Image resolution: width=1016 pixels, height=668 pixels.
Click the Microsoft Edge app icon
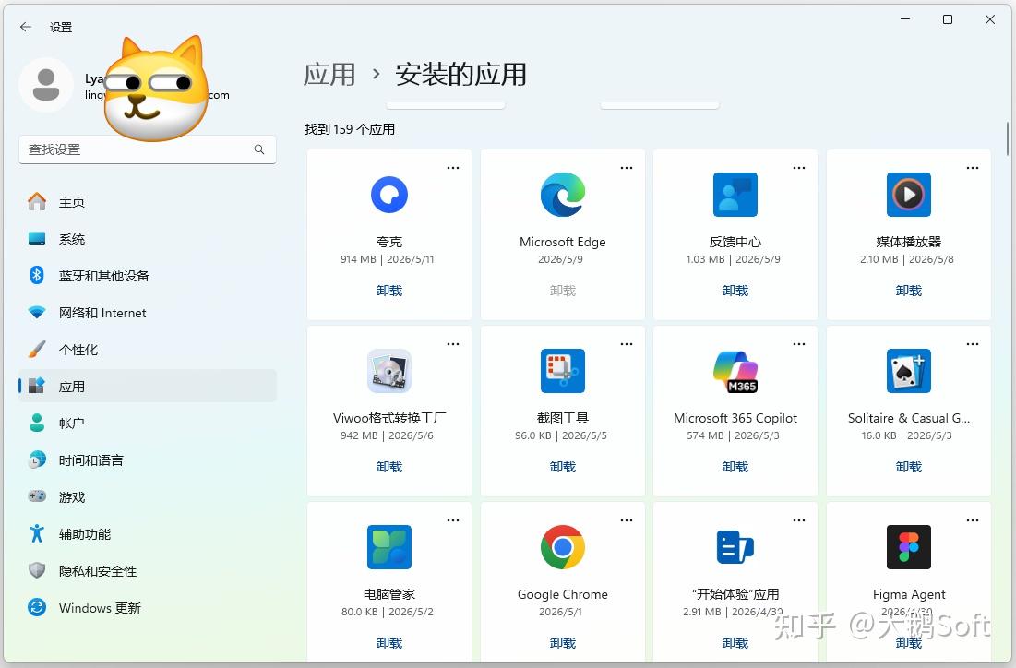[562, 195]
